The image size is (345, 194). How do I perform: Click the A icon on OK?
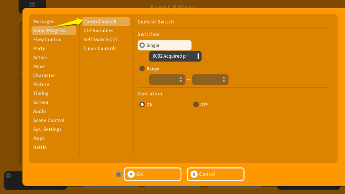click(131, 174)
